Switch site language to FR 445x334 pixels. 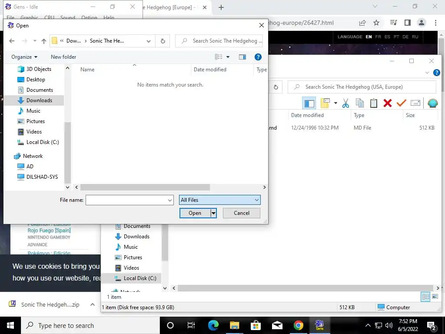tap(378, 37)
